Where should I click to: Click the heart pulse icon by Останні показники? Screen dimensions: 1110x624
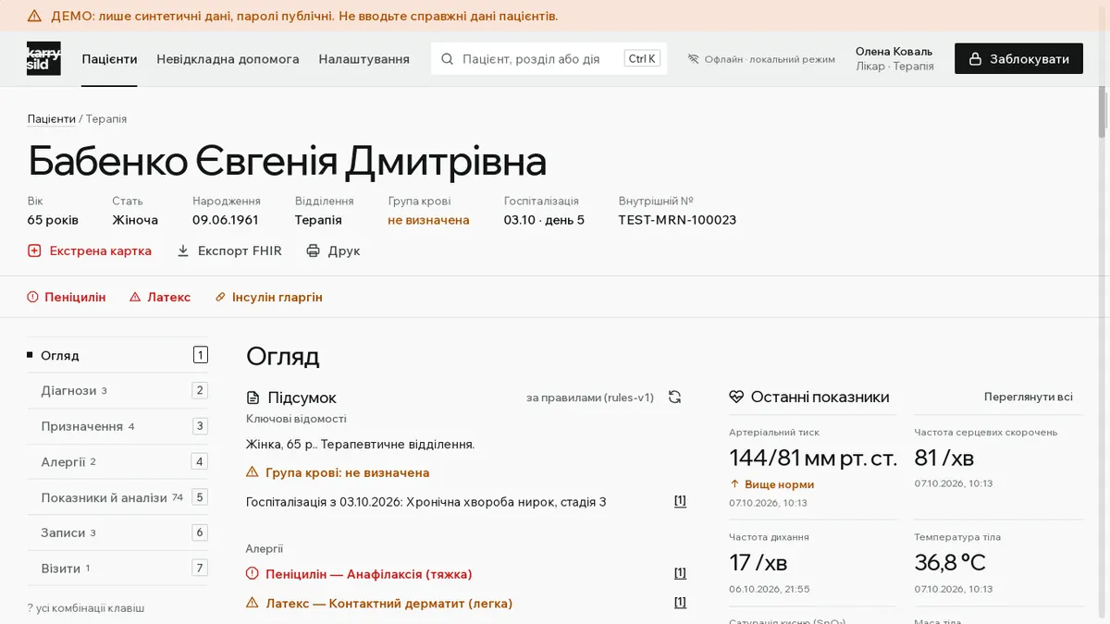click(736, 397)
